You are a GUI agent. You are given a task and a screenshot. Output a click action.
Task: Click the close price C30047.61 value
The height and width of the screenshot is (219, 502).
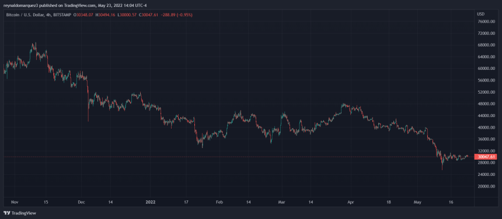tap(148, 15)
